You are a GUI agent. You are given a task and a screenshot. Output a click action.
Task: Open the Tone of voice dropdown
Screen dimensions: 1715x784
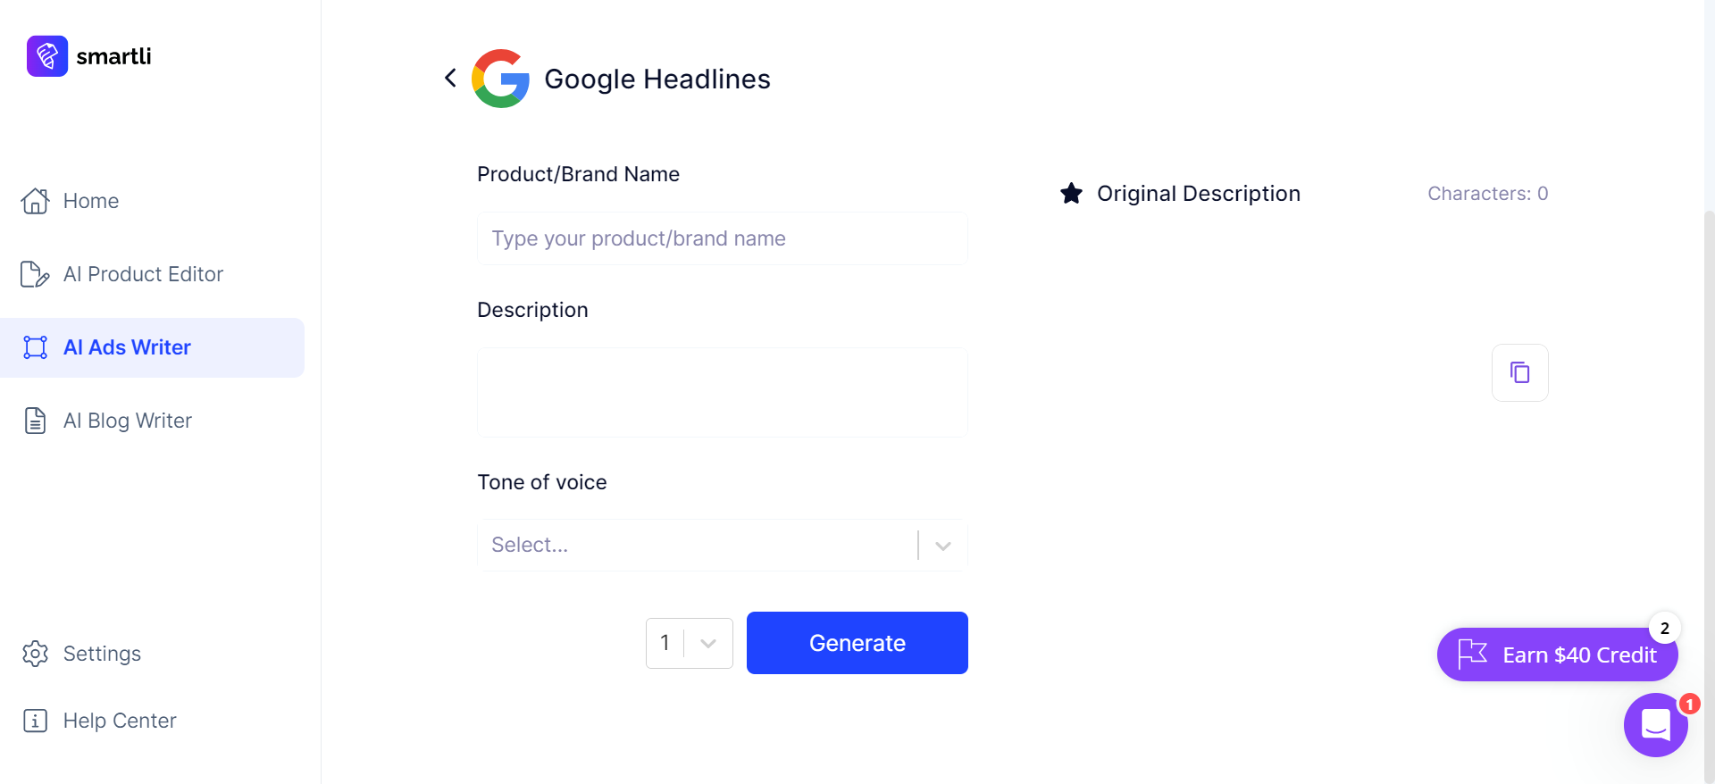tap(697, 545)
